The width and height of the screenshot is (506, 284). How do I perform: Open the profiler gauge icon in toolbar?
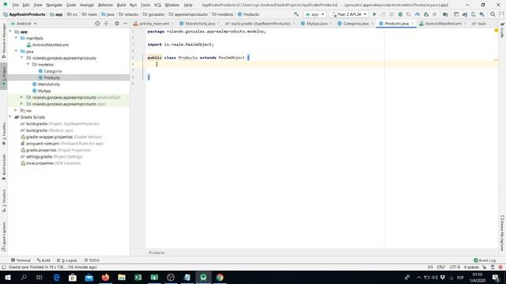tap(417, 14)
